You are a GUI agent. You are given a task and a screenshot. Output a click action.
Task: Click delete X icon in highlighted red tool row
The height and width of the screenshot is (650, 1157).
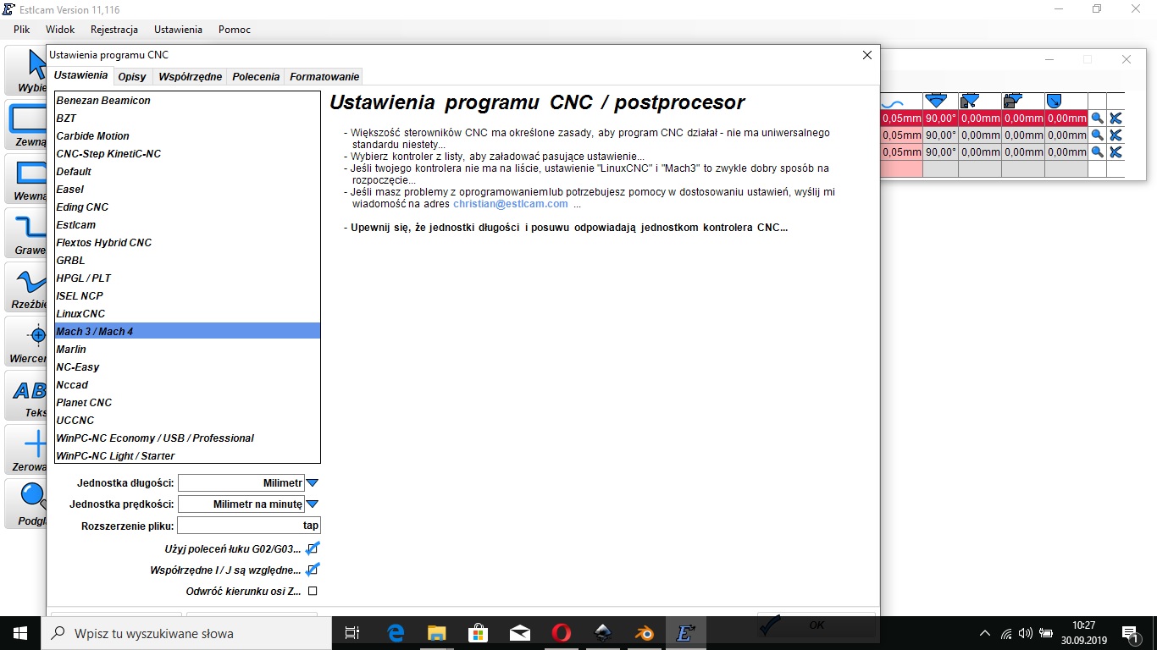1115,118
